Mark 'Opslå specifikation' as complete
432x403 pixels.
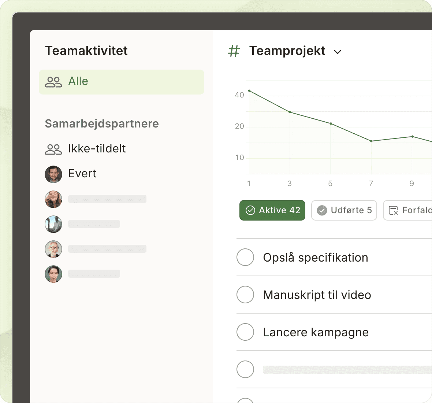tap(245, 257)
